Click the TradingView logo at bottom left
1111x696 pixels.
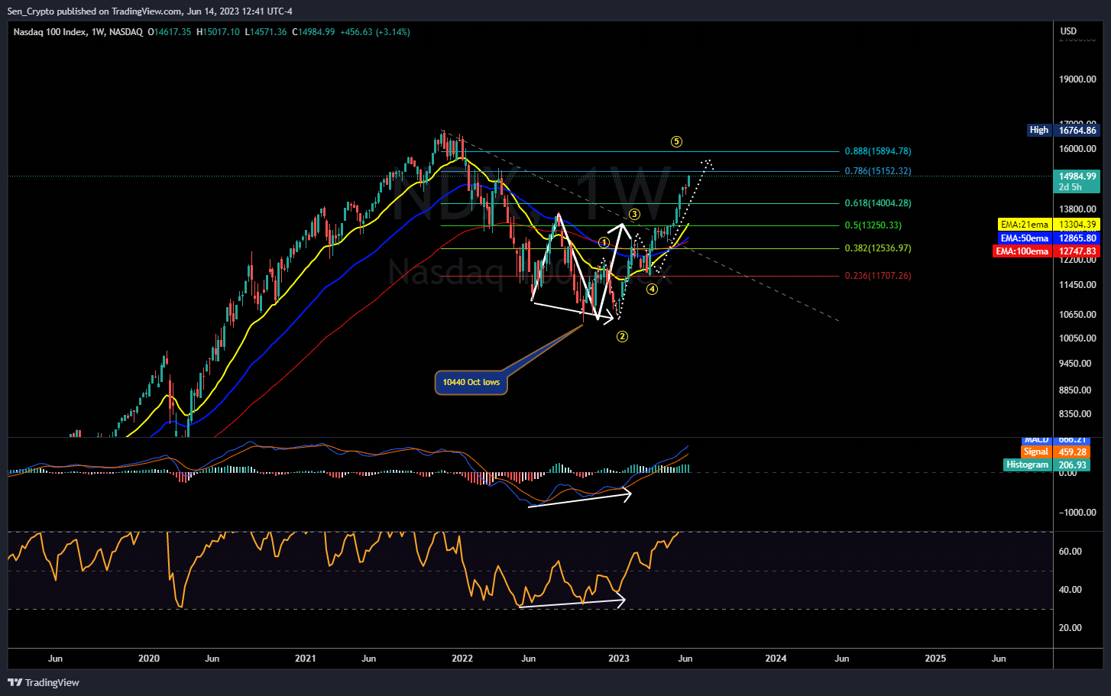[44, 682]
